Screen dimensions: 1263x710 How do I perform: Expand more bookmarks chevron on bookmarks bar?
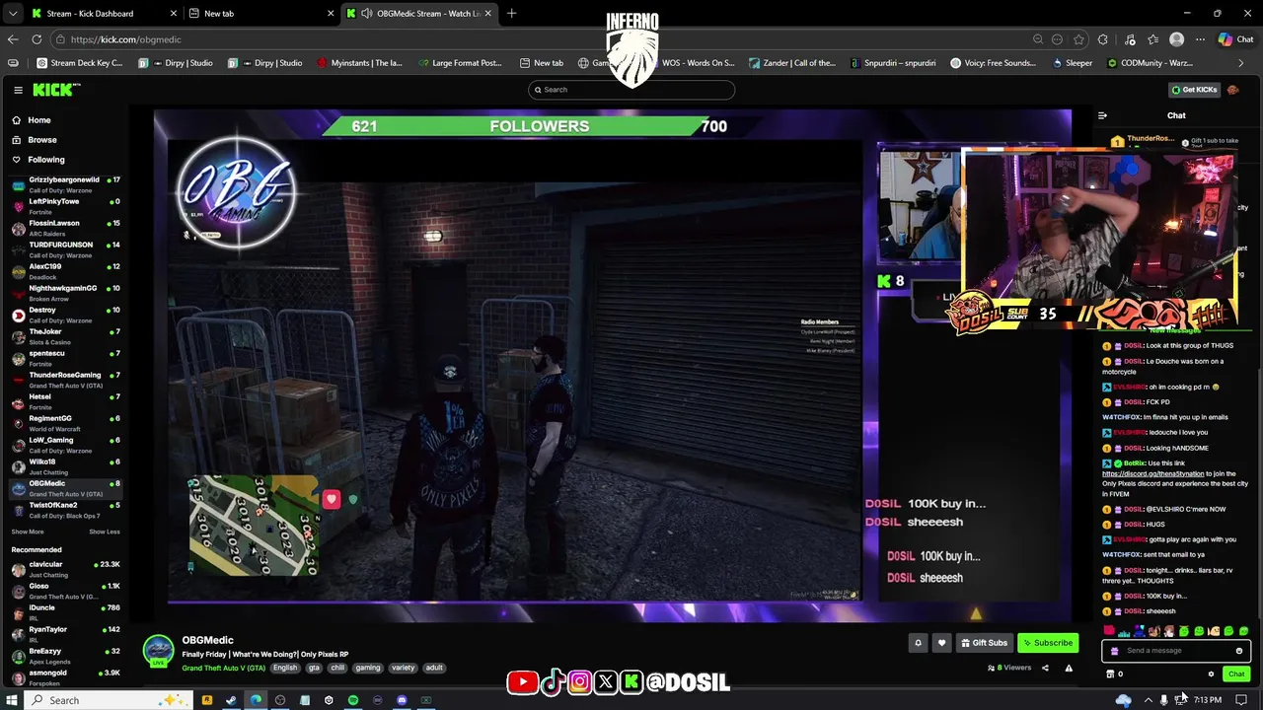coord(1240,63)
